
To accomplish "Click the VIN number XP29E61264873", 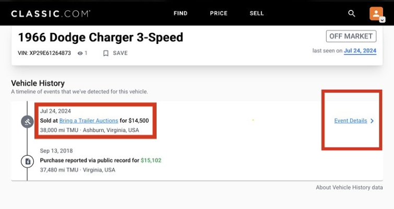I will tap(50, 53).
